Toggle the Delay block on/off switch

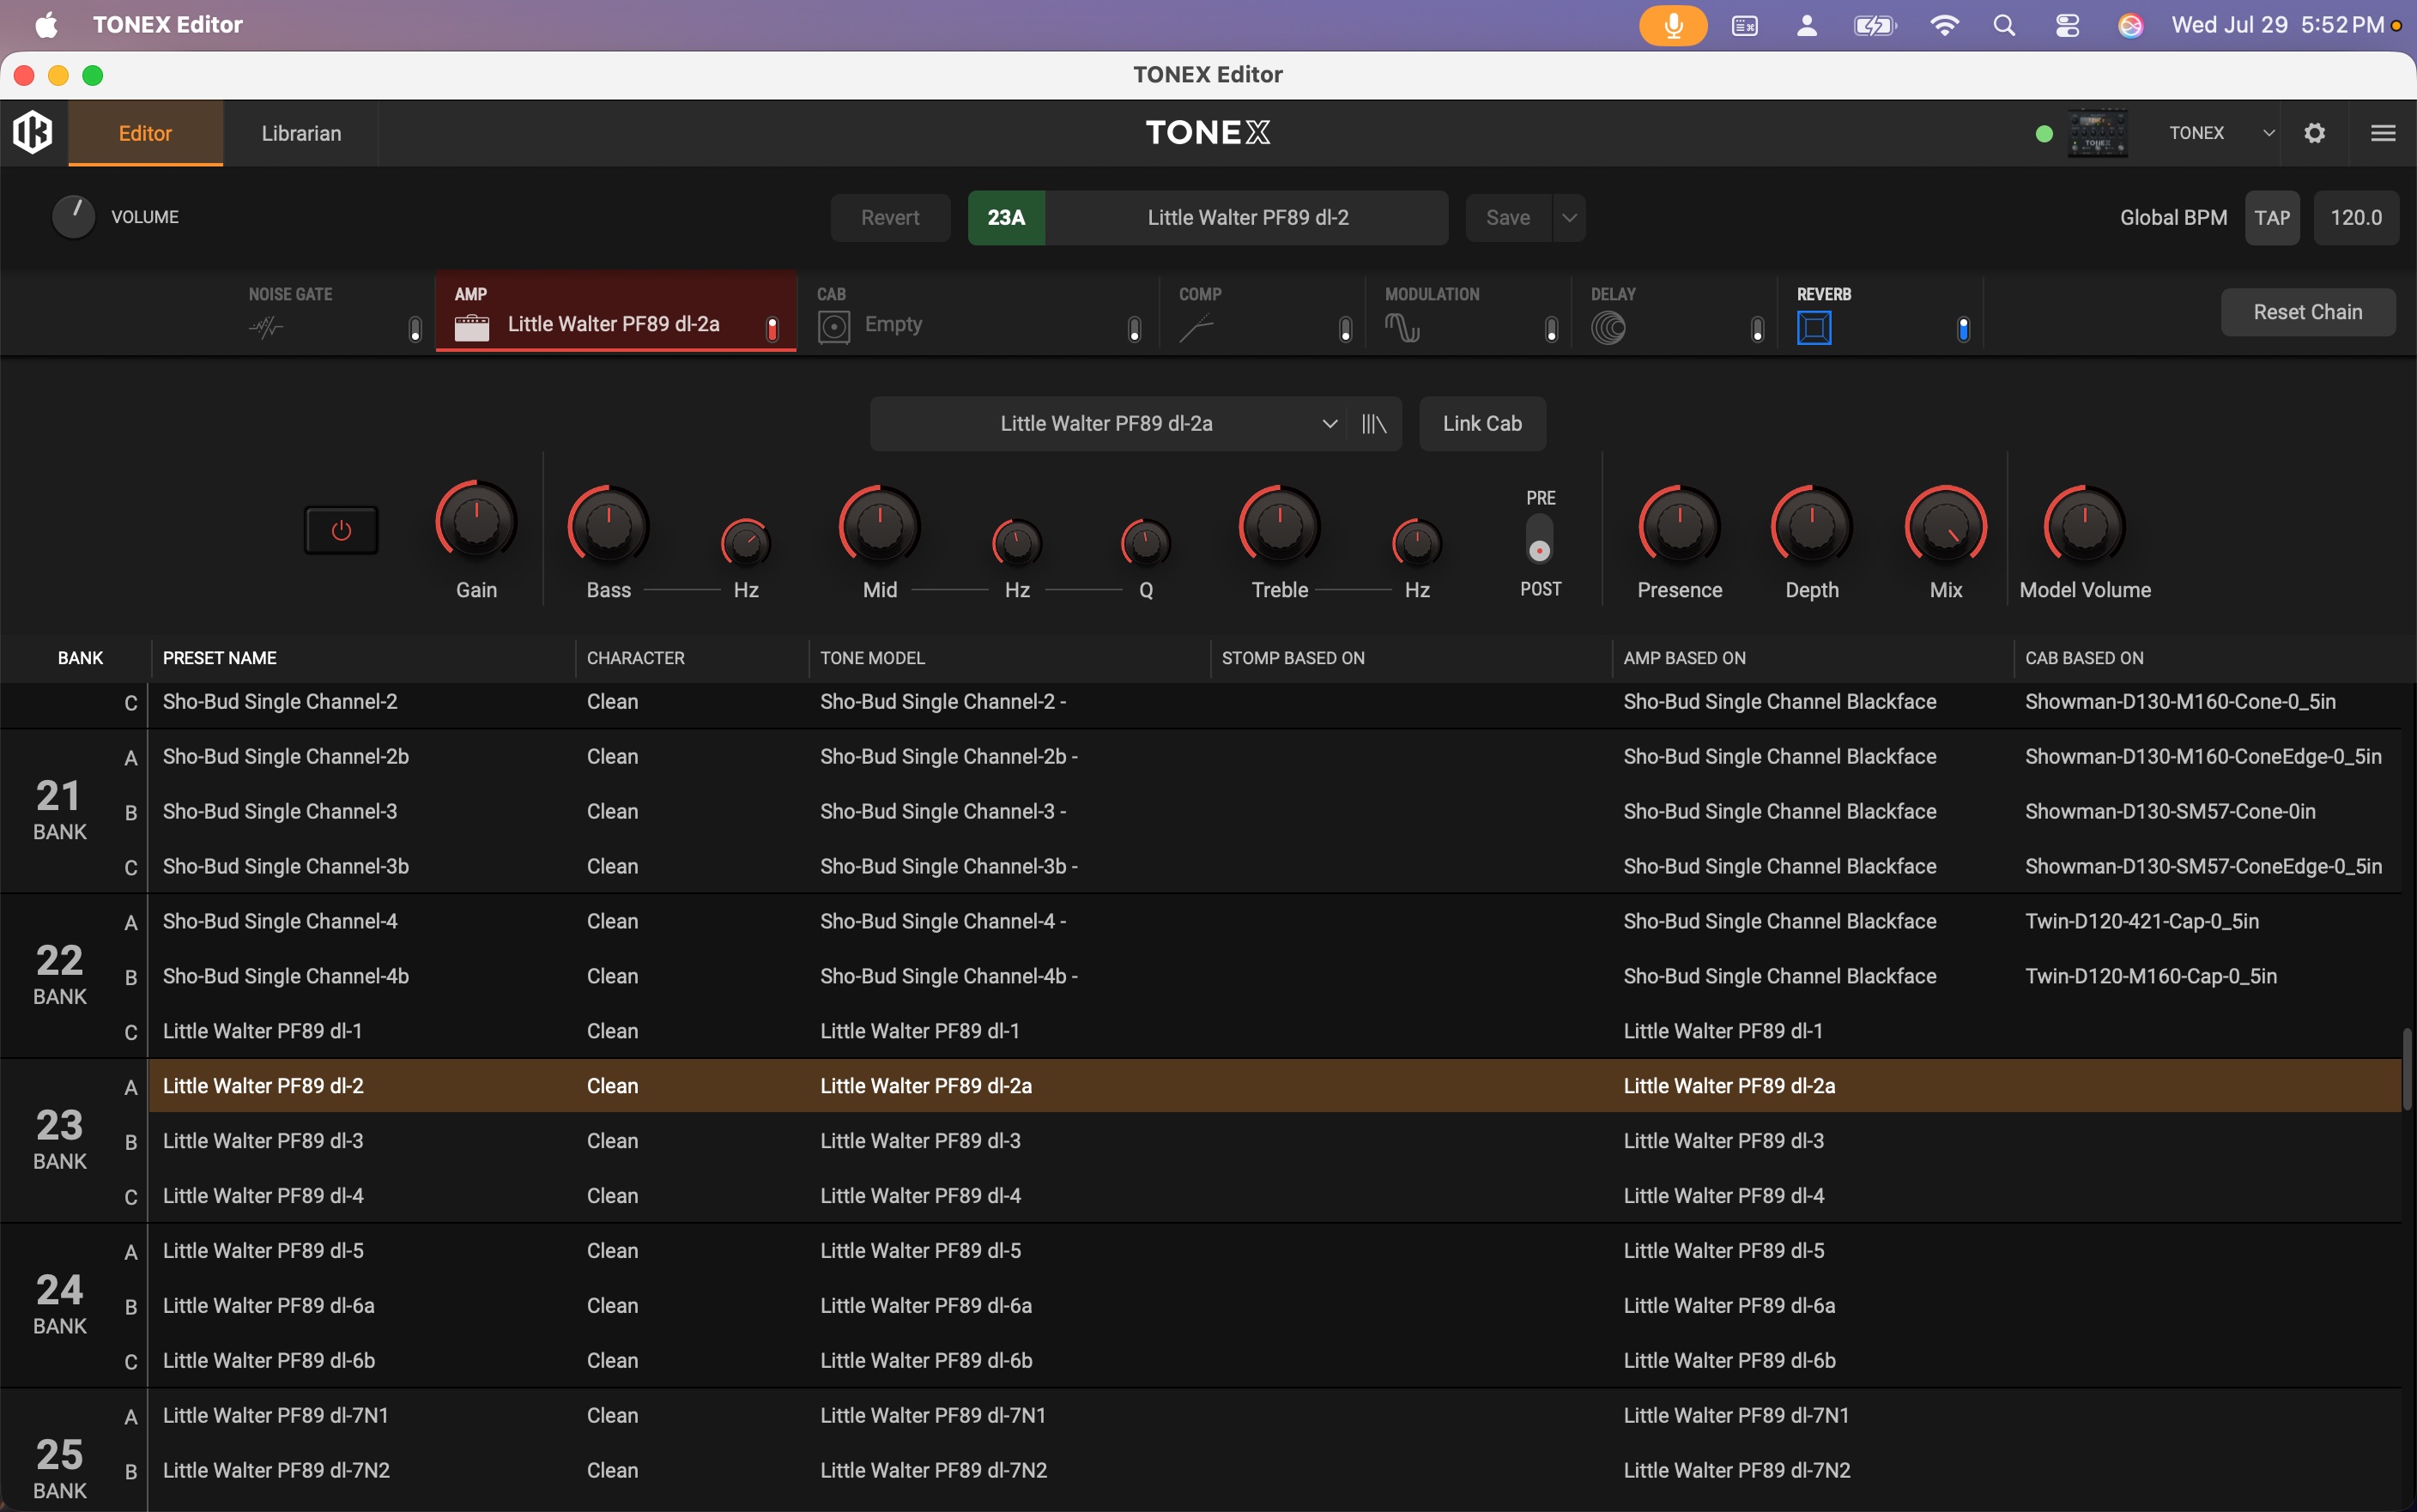coord(1757,329)
